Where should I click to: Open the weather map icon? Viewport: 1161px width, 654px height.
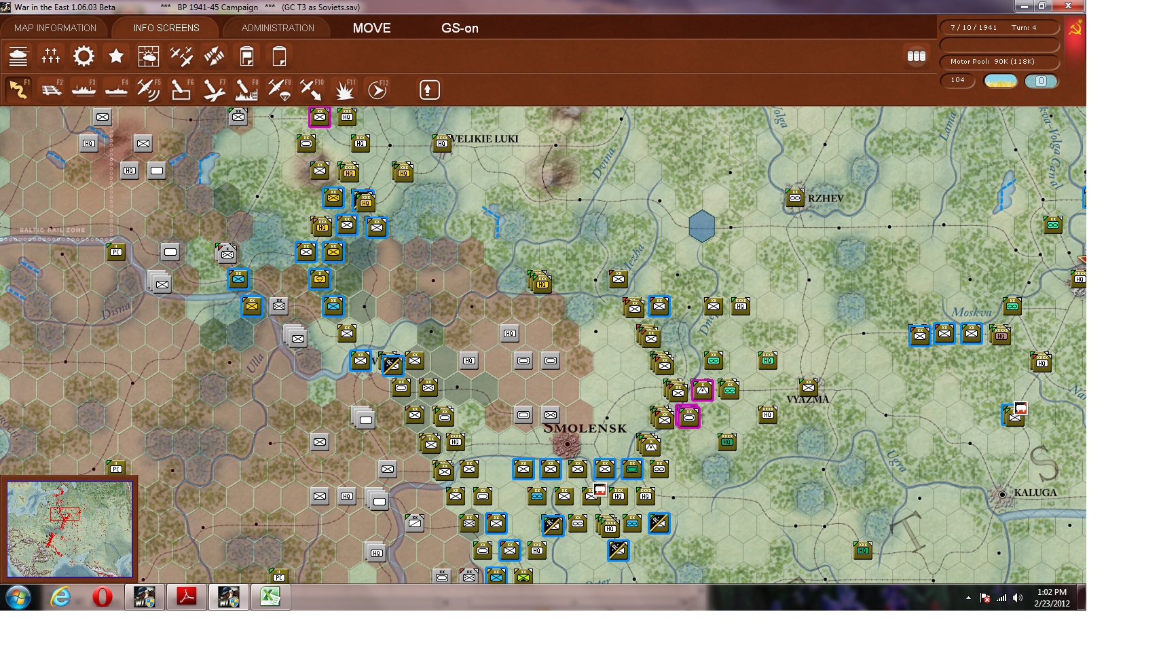click(x=148, y=56)
